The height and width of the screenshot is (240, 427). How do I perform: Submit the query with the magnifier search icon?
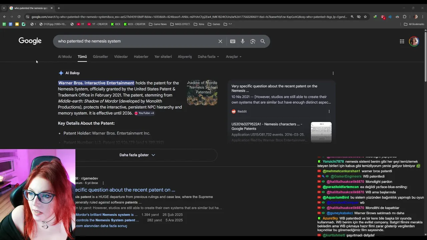[x=263, y=41]
